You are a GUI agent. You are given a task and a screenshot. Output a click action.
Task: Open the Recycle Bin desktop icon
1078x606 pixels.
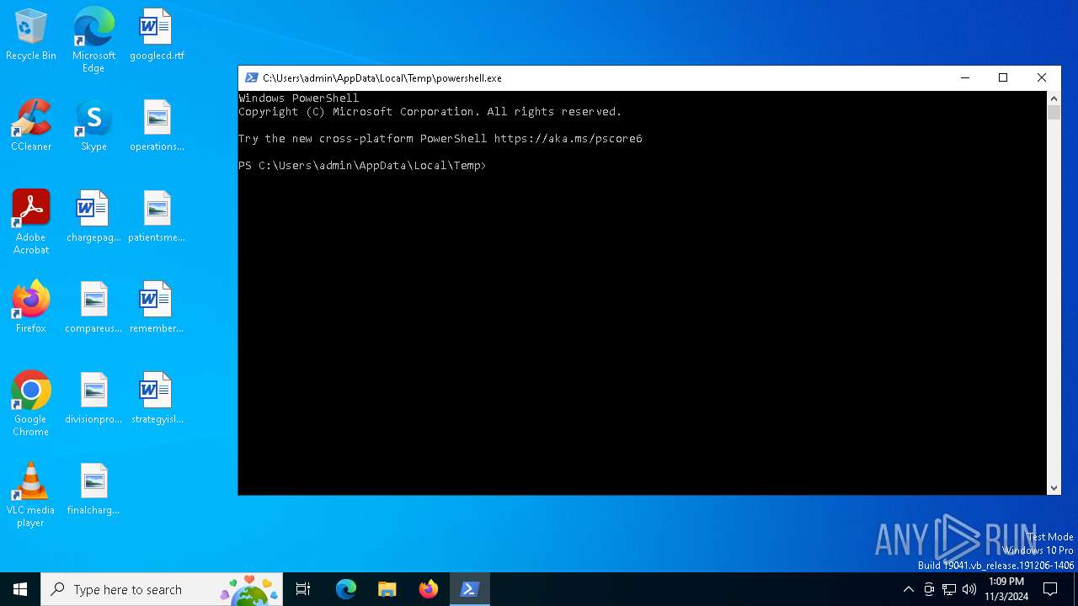pos(31,35)
